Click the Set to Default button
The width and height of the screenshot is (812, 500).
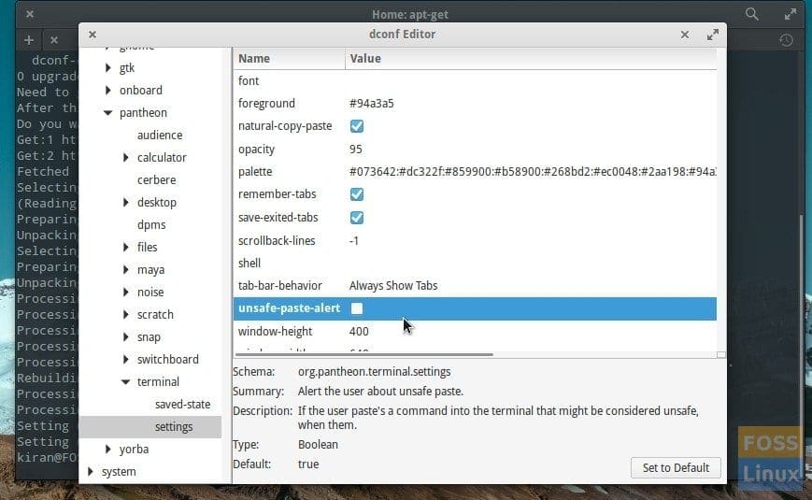pos(676,468)
